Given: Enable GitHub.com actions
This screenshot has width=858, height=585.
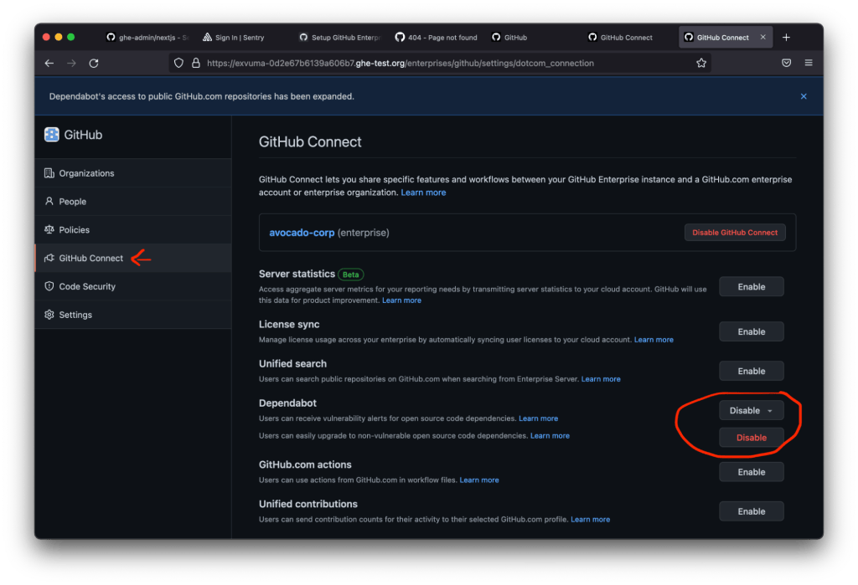Looking at the screenshot, I should (x=752, y=472).
